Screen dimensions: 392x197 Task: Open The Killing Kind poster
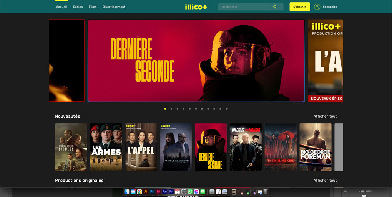click(x=281, y=147)
